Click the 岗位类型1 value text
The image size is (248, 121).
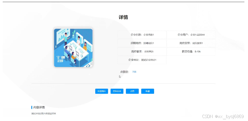pos(198,43)
